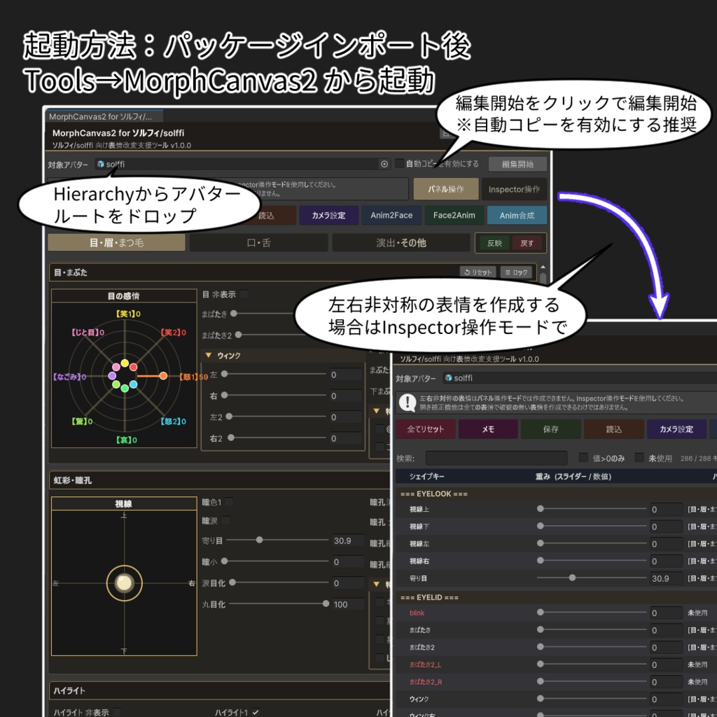The height and width of the screenshot is (717, 717).
Task: Open カメラ設定 in the Inspector mode window
Action: [676, 429]
